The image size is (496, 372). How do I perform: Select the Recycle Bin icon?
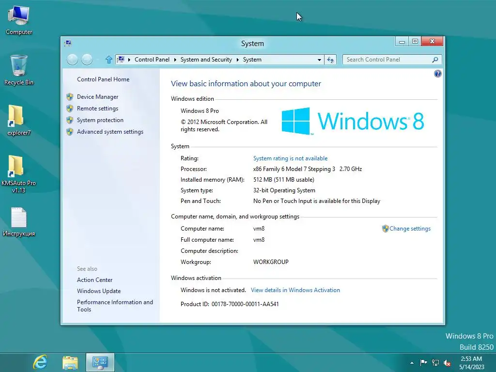pos(19,70)
